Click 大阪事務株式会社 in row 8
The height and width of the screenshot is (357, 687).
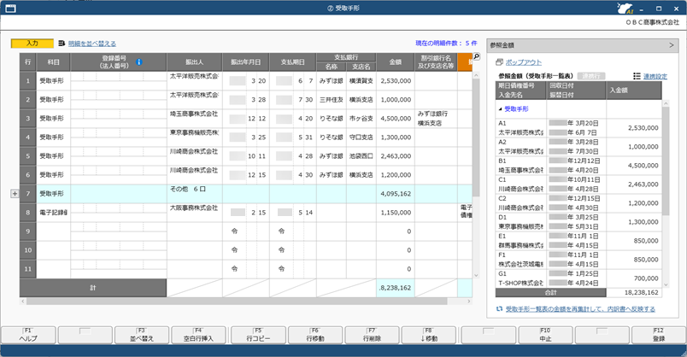(195, 208)
